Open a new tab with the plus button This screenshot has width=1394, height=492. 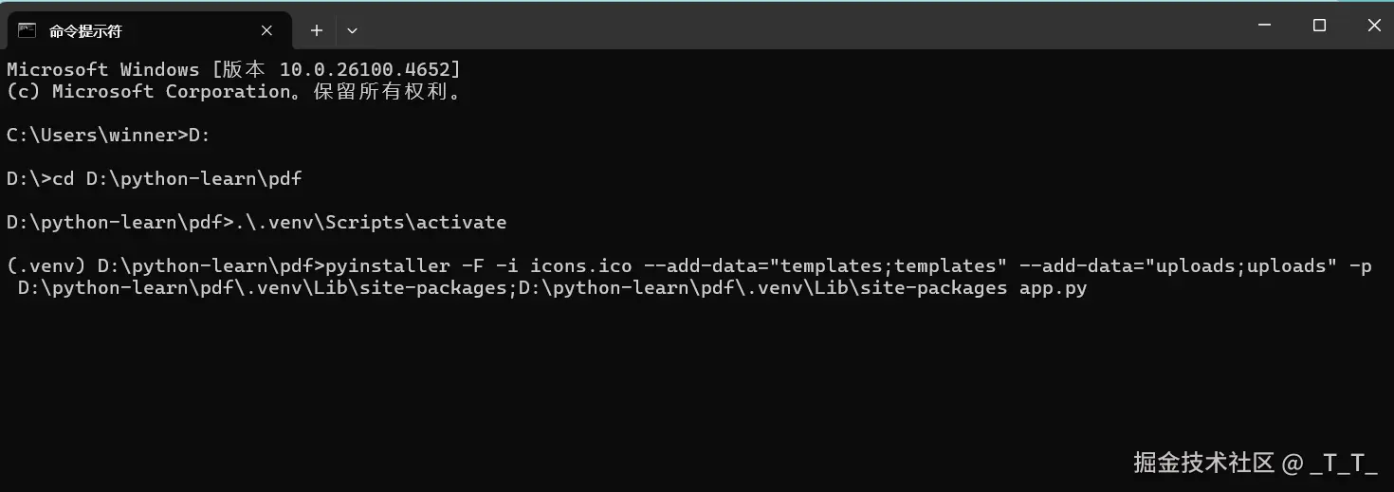tap(317, 30)
